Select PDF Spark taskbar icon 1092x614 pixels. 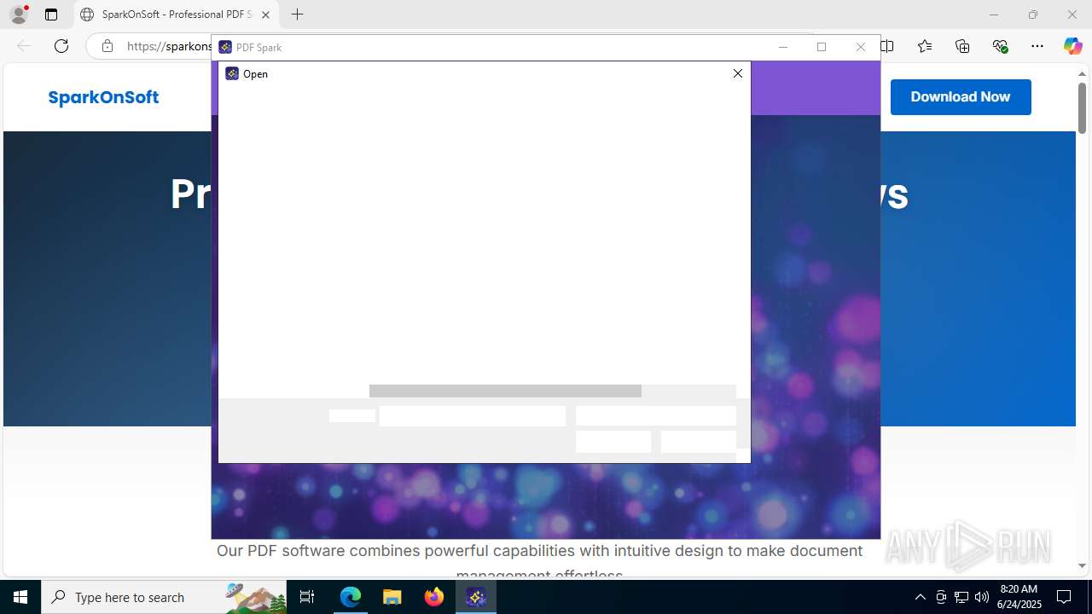[476, 597]
